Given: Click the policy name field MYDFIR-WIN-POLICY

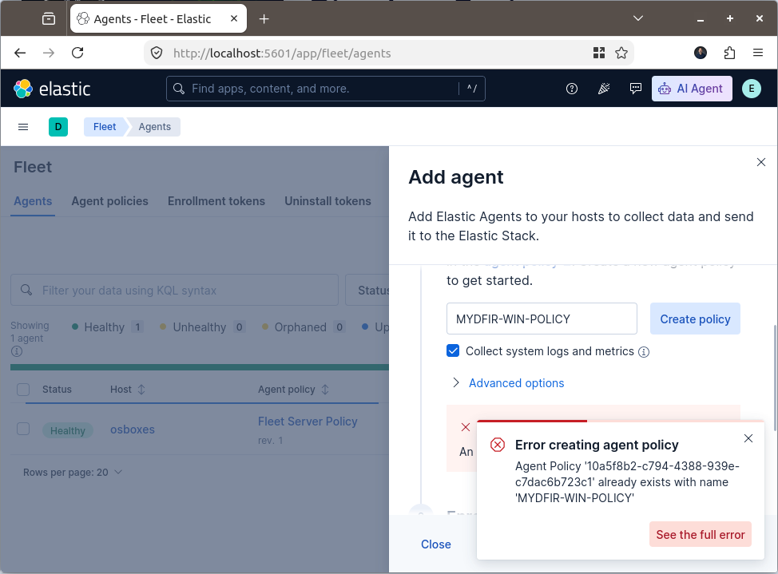Looking at the screenshot, I should pyautogui.click(x=542, y=319).
